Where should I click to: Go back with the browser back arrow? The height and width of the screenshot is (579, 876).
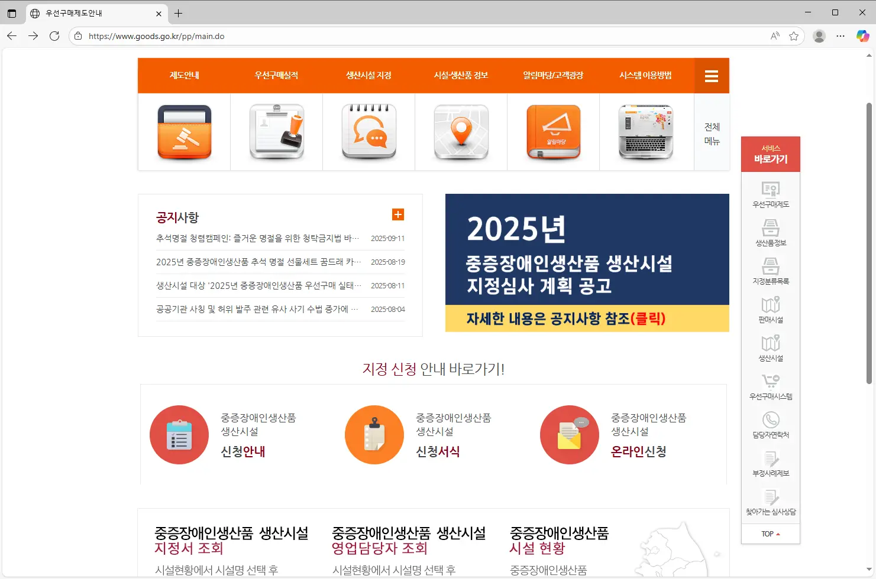pyautogui.click(x=12, y=36)
